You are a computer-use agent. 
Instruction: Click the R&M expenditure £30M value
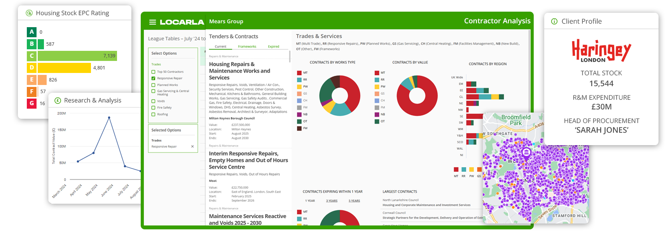[601, 107]
